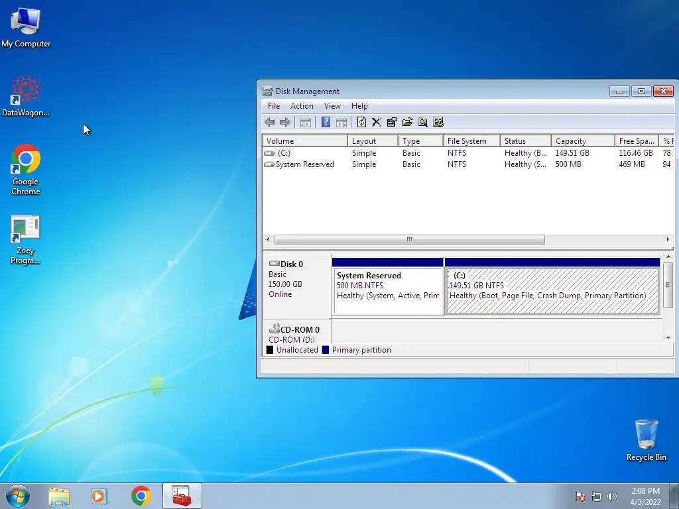679x509 pixels.
Task: Open the Action menu
Action: [302, 106]
